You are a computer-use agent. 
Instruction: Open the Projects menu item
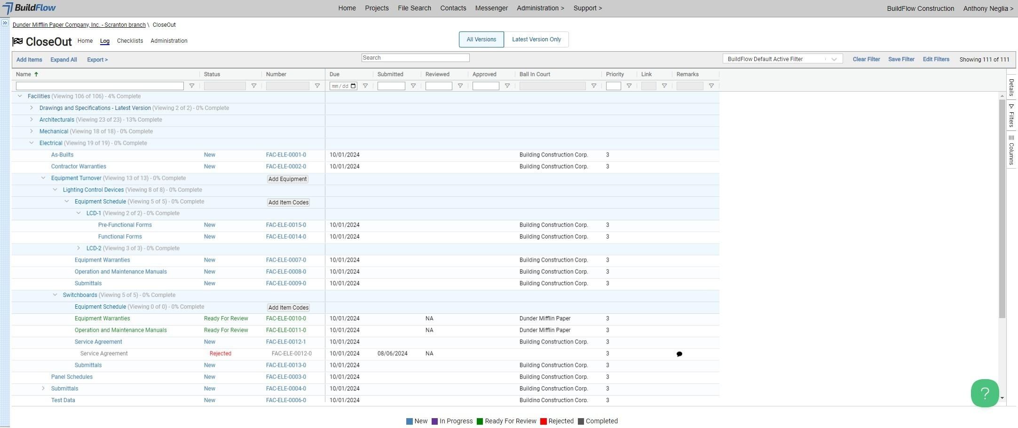pos(377,8)
